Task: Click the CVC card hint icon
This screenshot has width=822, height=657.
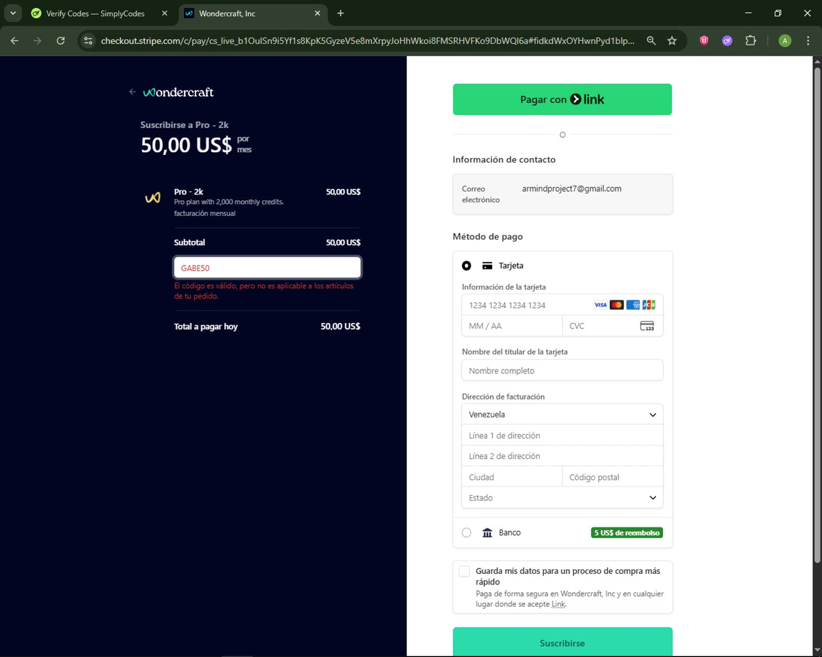Action: 647,326
